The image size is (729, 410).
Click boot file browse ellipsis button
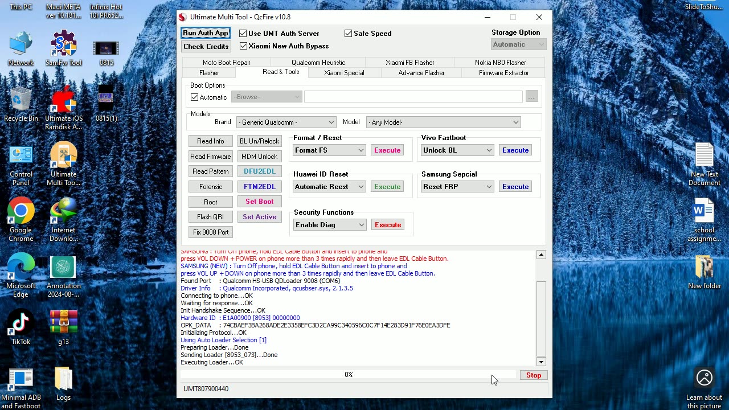click(x=531, y=97)
